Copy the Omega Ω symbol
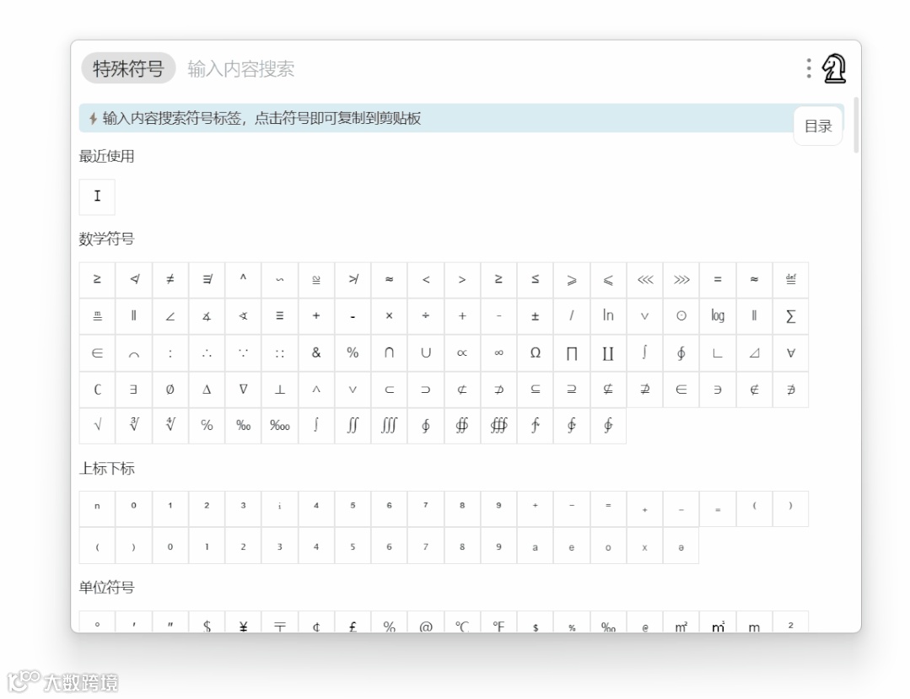Screen dimensions: 910x699 535,352
